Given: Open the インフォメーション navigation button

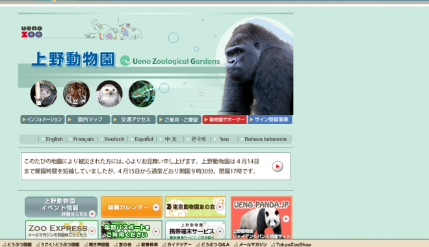Looking at the screenshot, I should pyautogui.click(x=43, y=120).
